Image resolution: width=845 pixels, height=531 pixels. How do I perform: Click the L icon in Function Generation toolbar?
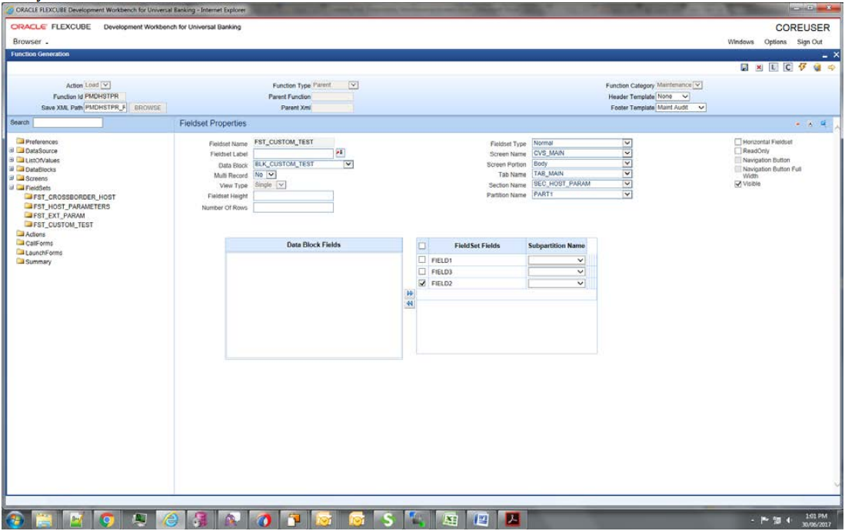pos(773,68)
